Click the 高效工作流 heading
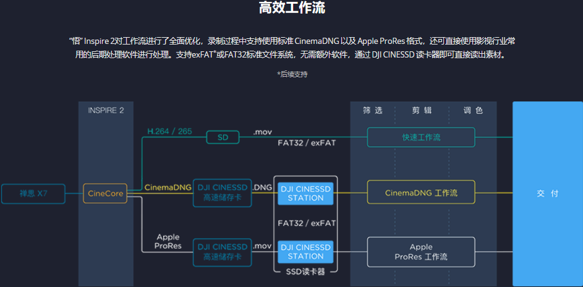 291,9
